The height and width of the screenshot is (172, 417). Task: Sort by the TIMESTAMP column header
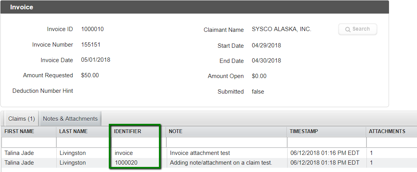(x=304, y=132)
